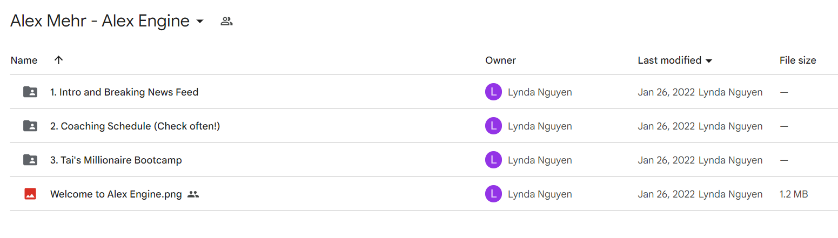
Task: Click the shared folder icon for Coaching Schedule
Action: [x=30, y=126]
